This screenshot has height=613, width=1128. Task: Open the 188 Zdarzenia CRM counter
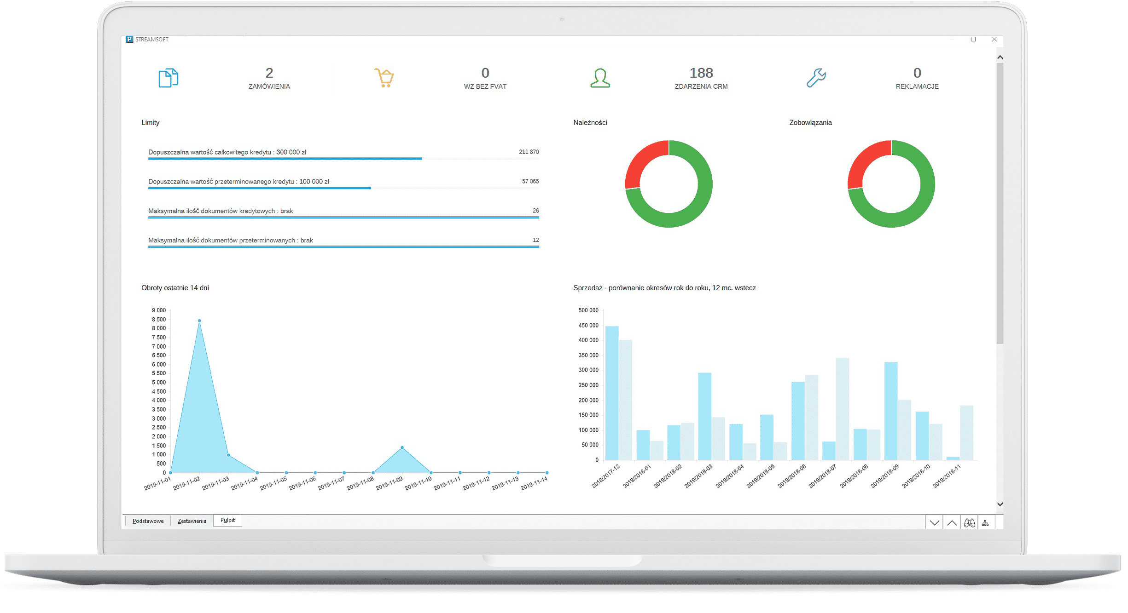pyautogui.click(x=701, y=78)
